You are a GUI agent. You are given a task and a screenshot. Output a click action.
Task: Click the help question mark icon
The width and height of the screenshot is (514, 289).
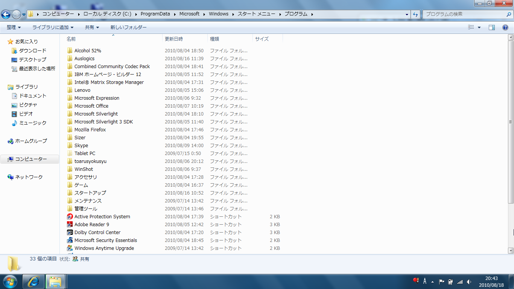505,27
